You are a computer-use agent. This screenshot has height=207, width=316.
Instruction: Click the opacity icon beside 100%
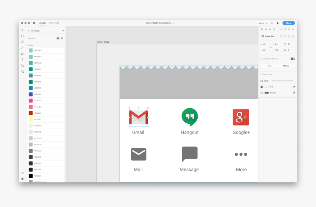262,81
